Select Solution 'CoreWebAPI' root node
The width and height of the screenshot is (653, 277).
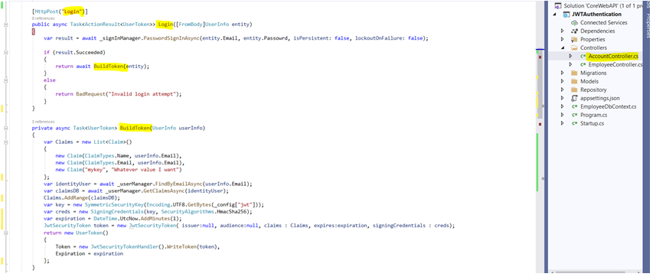coord(602,6)
